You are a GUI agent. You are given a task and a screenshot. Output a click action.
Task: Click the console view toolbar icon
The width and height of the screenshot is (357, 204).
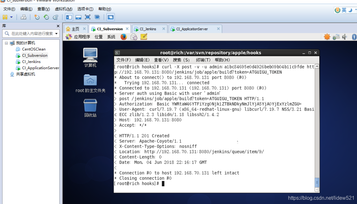tap(111, 17)
